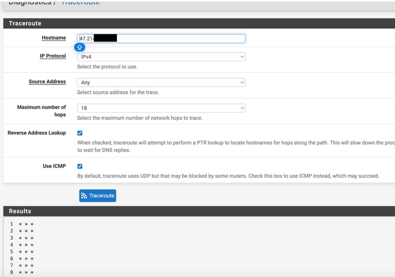
Task: Click the Reverse Address Lookup label
Action: 37,133
